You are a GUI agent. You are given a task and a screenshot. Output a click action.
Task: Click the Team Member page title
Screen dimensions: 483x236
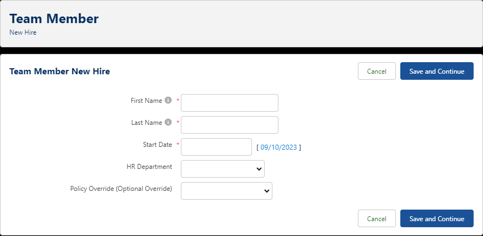point(54,19)
